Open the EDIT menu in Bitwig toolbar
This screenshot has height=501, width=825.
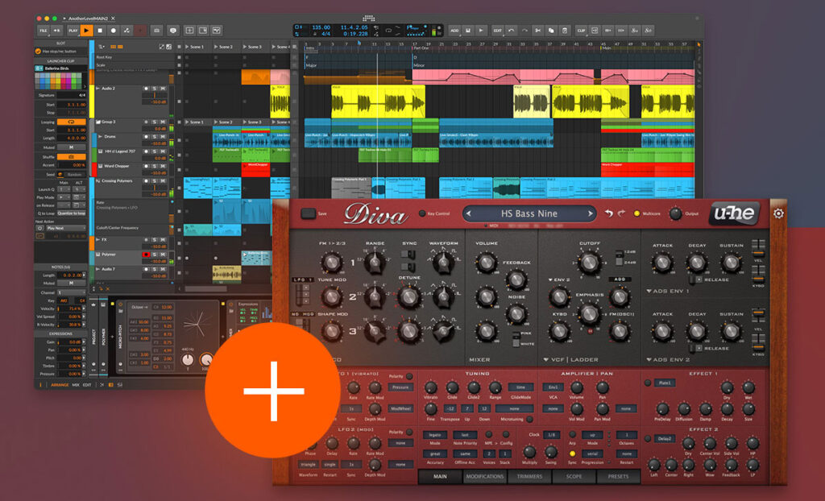497,31
